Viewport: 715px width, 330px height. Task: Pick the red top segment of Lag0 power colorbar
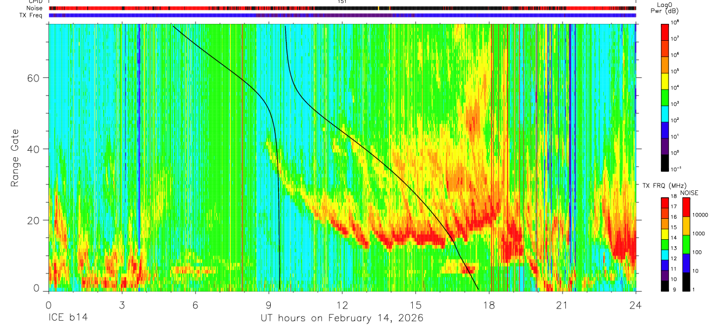pyautogui.click(x=664, y=32)
